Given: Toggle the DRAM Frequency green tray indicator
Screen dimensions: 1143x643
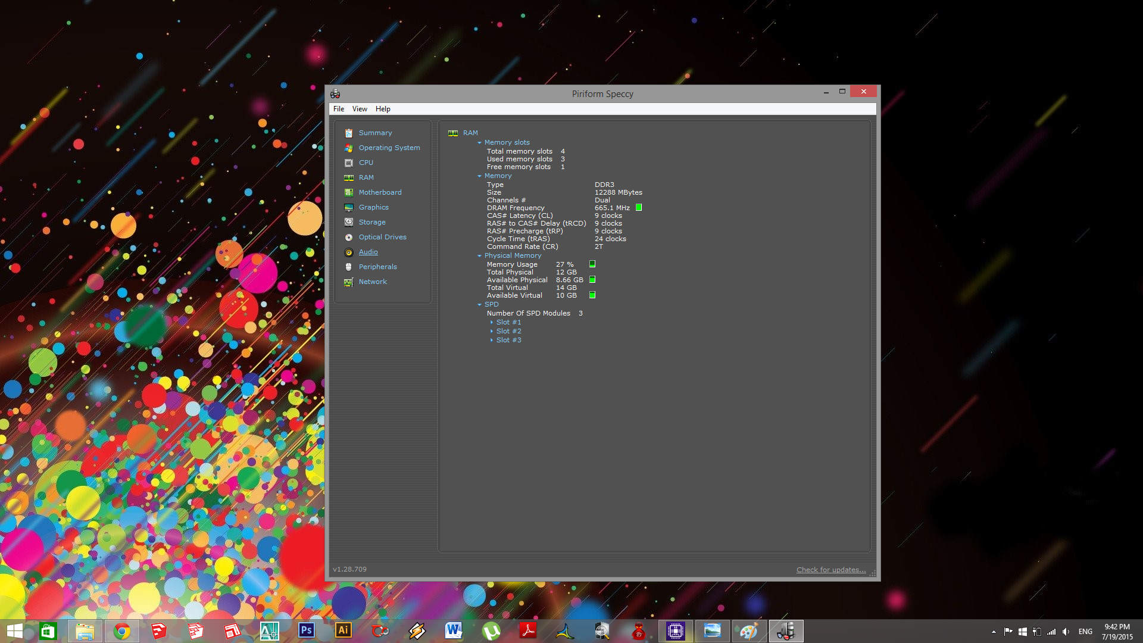Looking at the screenshot, I should click(639, 207).
